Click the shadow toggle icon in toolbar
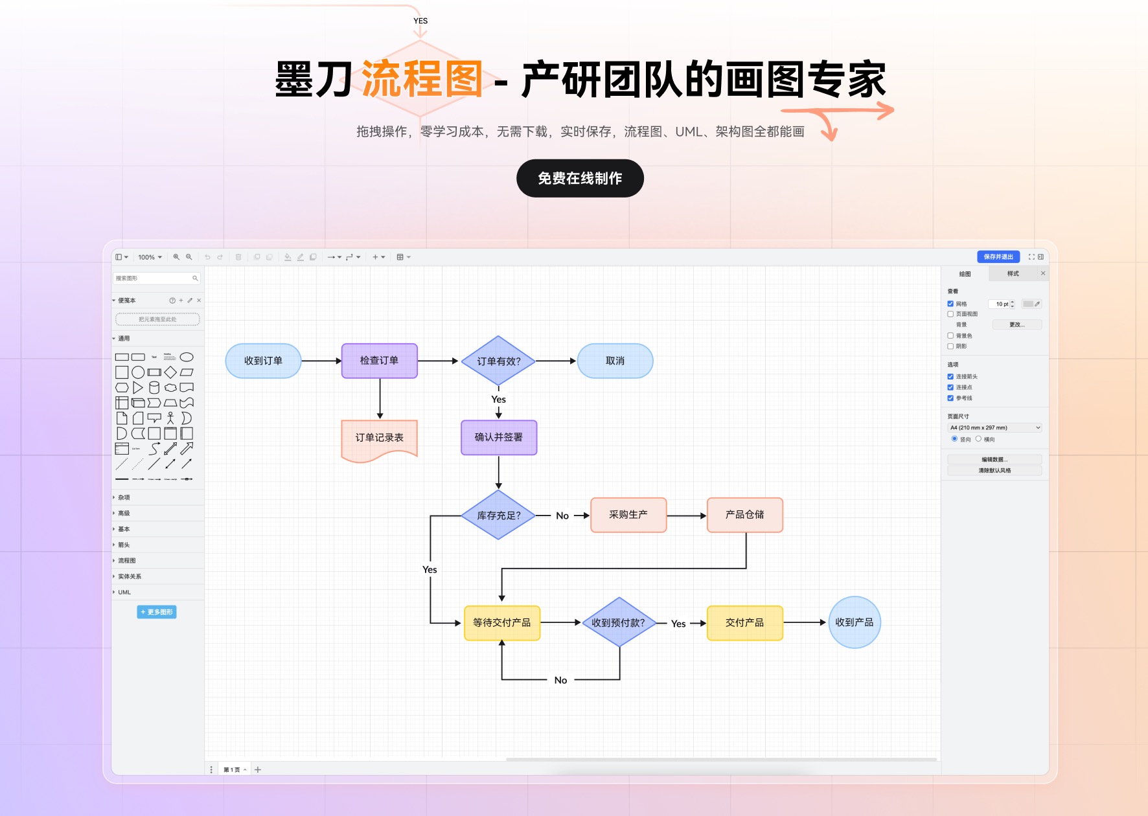 pos(313,257)
